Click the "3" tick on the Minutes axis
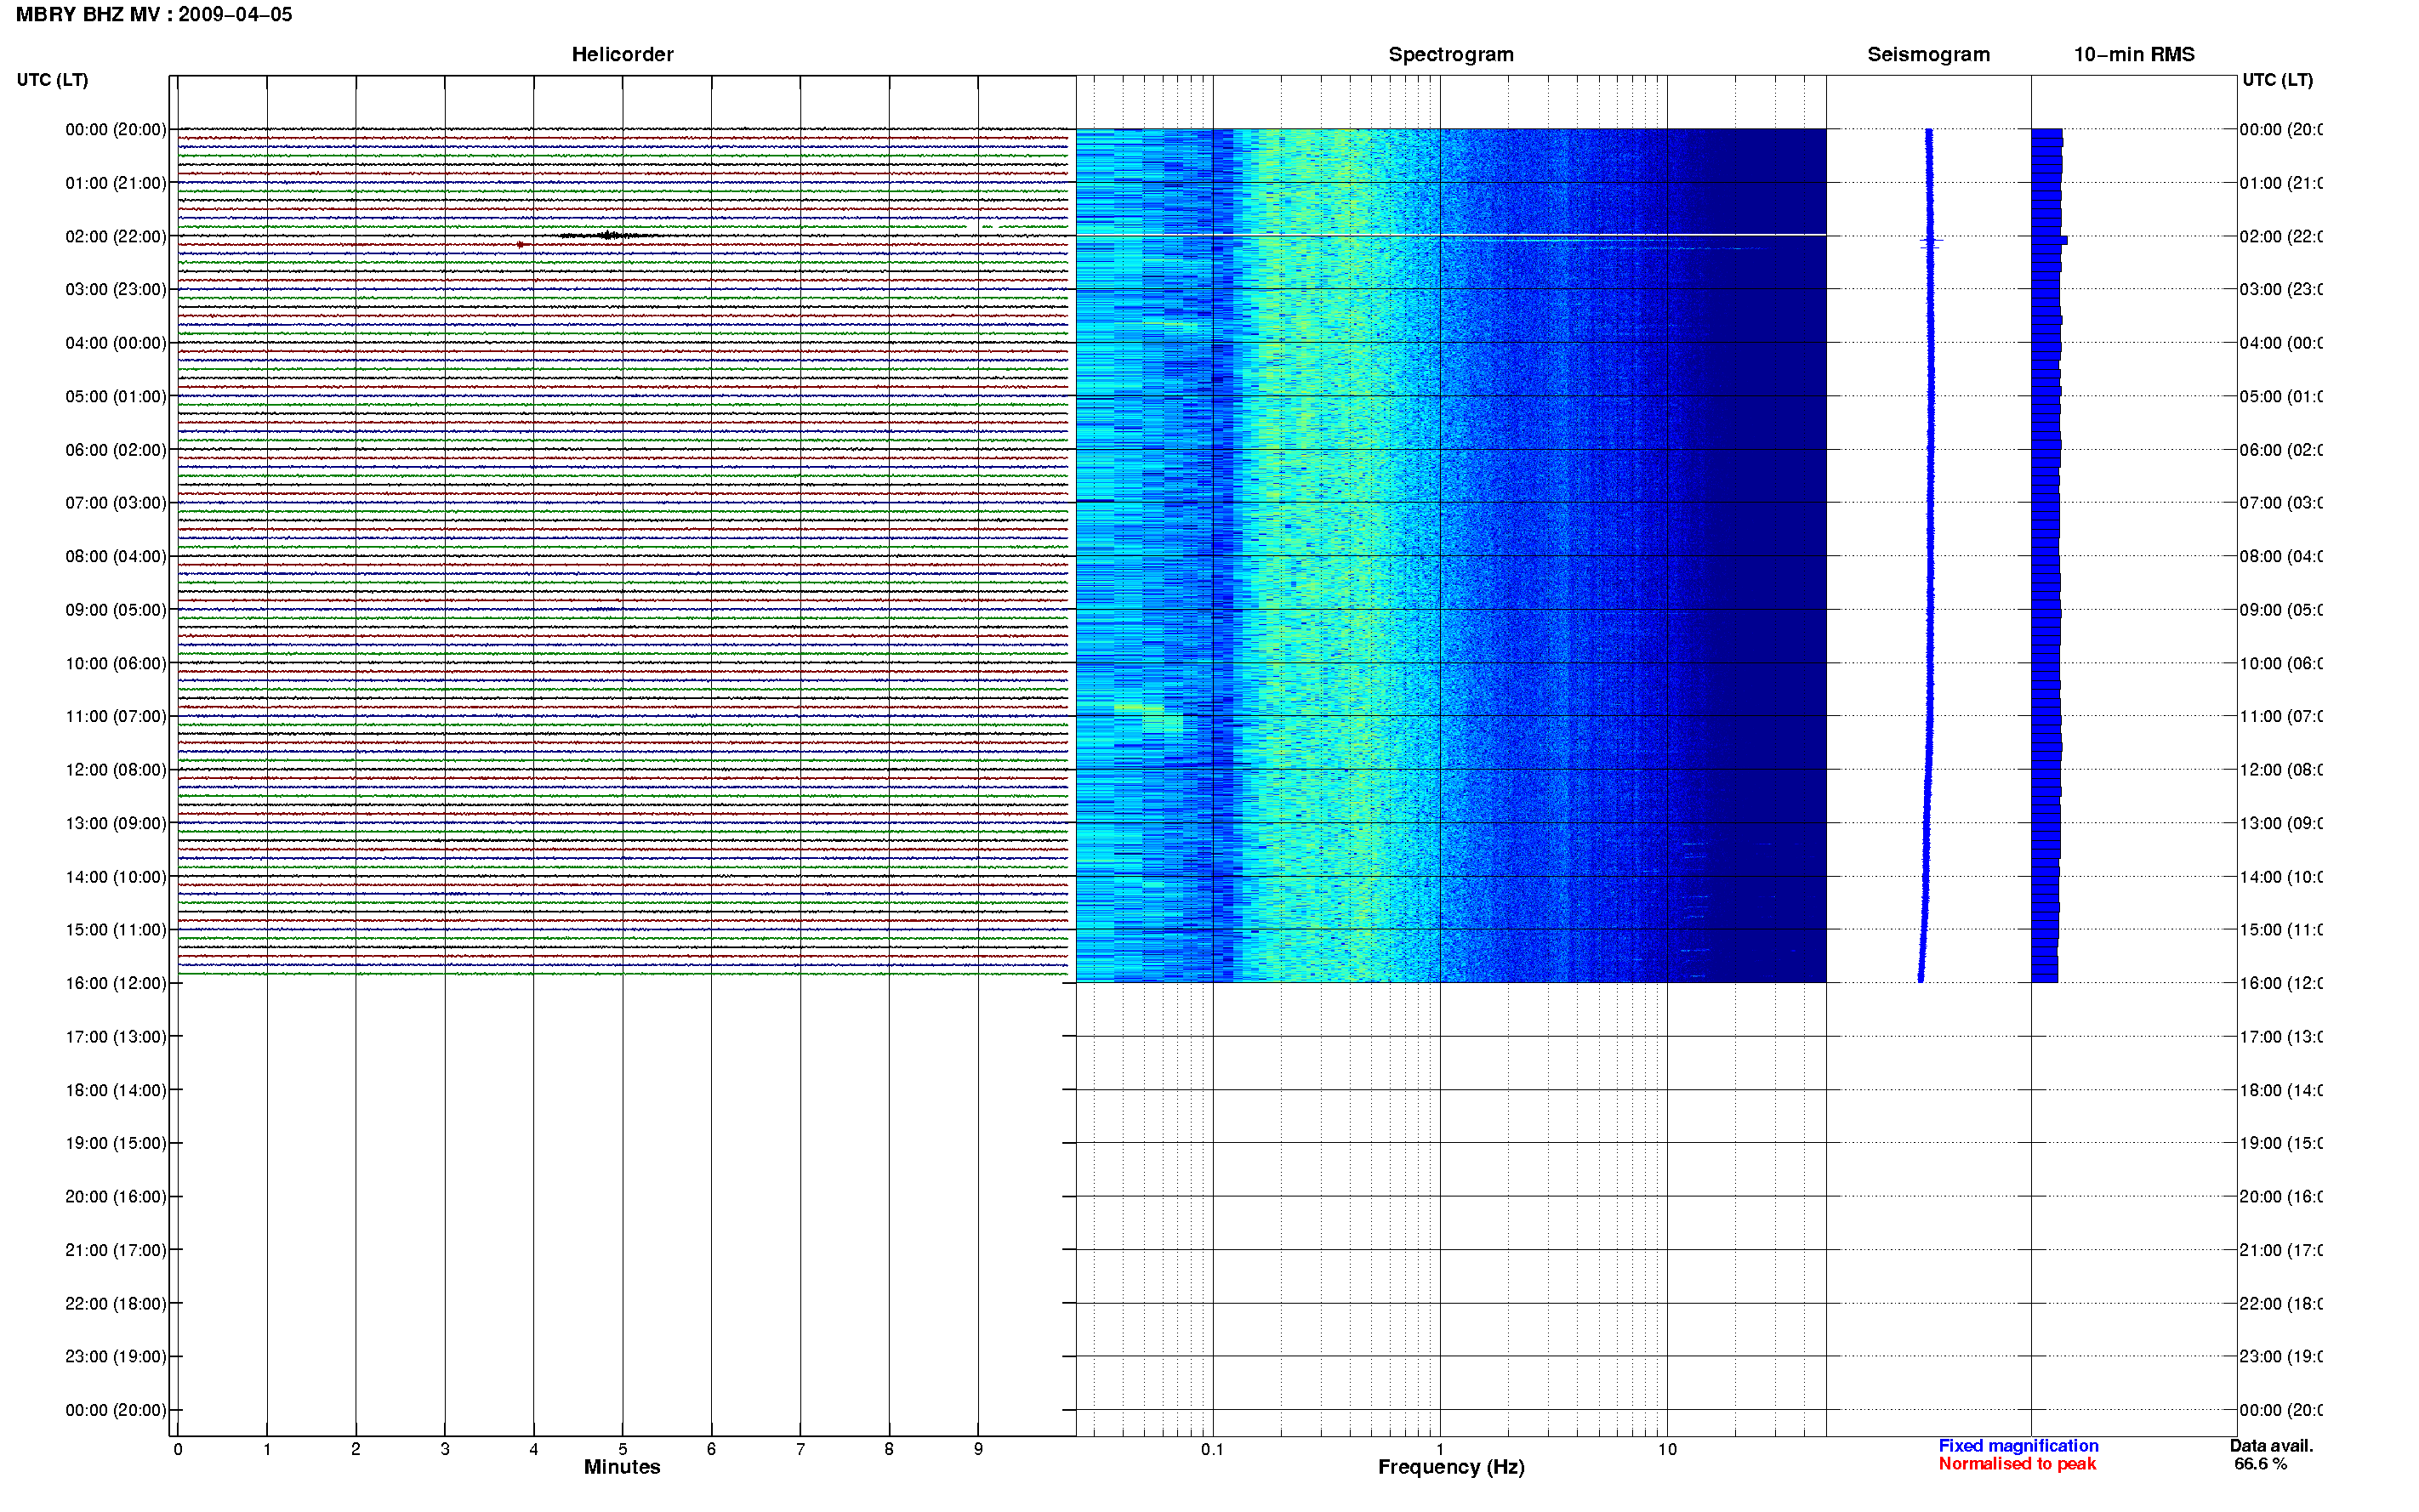This screenshot has height=1512, width=2419. [445, 1449]
